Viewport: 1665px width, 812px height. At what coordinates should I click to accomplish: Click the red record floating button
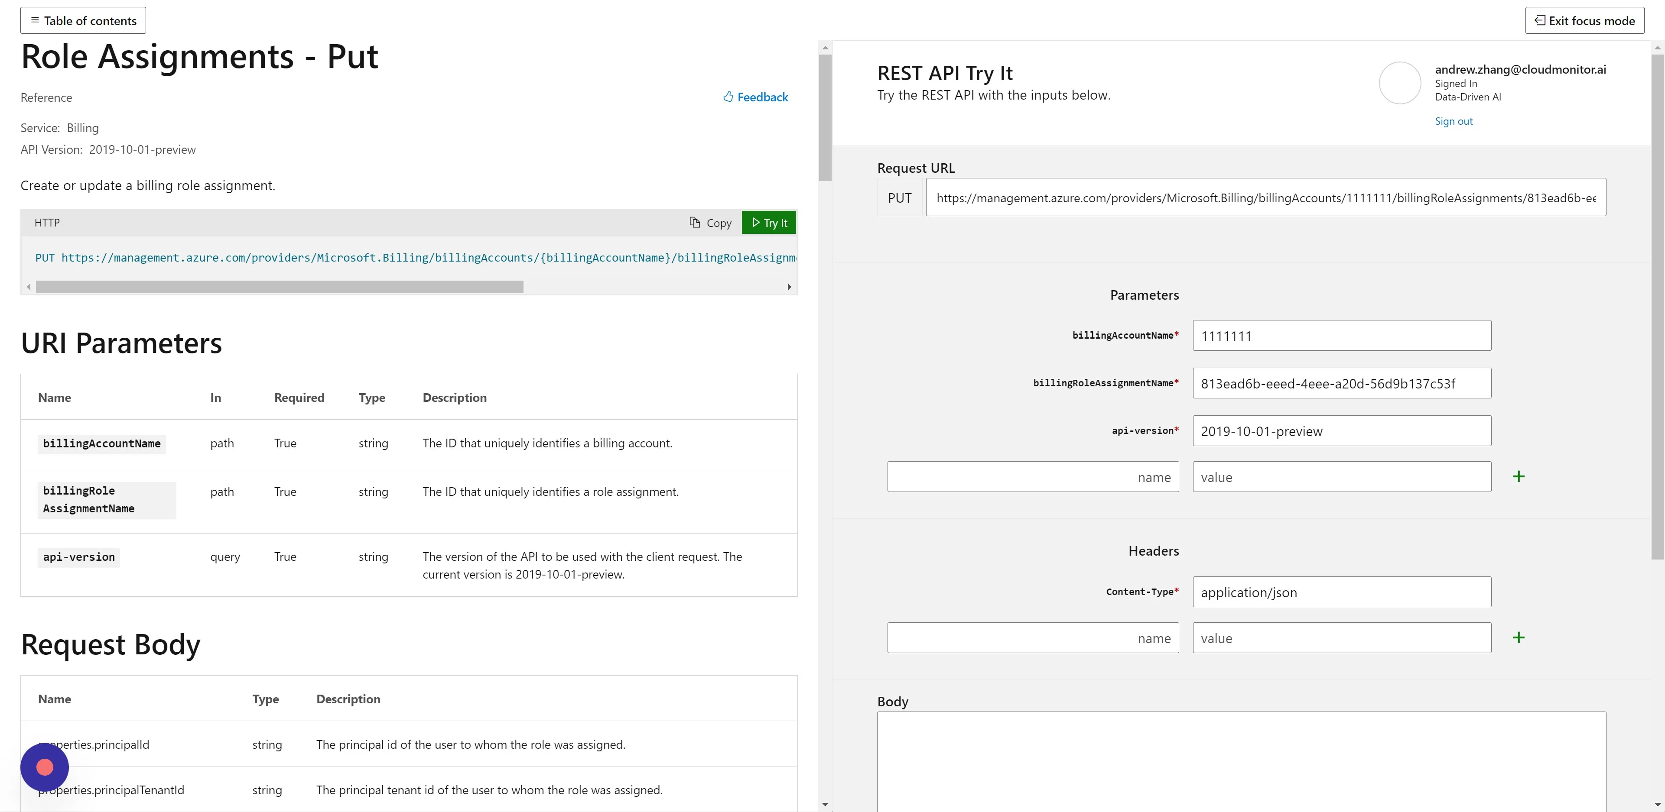click(x=45, y=767)
